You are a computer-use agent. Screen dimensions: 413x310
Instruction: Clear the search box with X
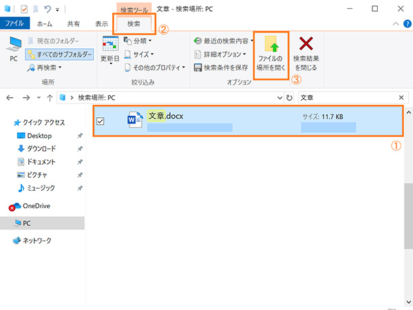click(x=401, y=98)
